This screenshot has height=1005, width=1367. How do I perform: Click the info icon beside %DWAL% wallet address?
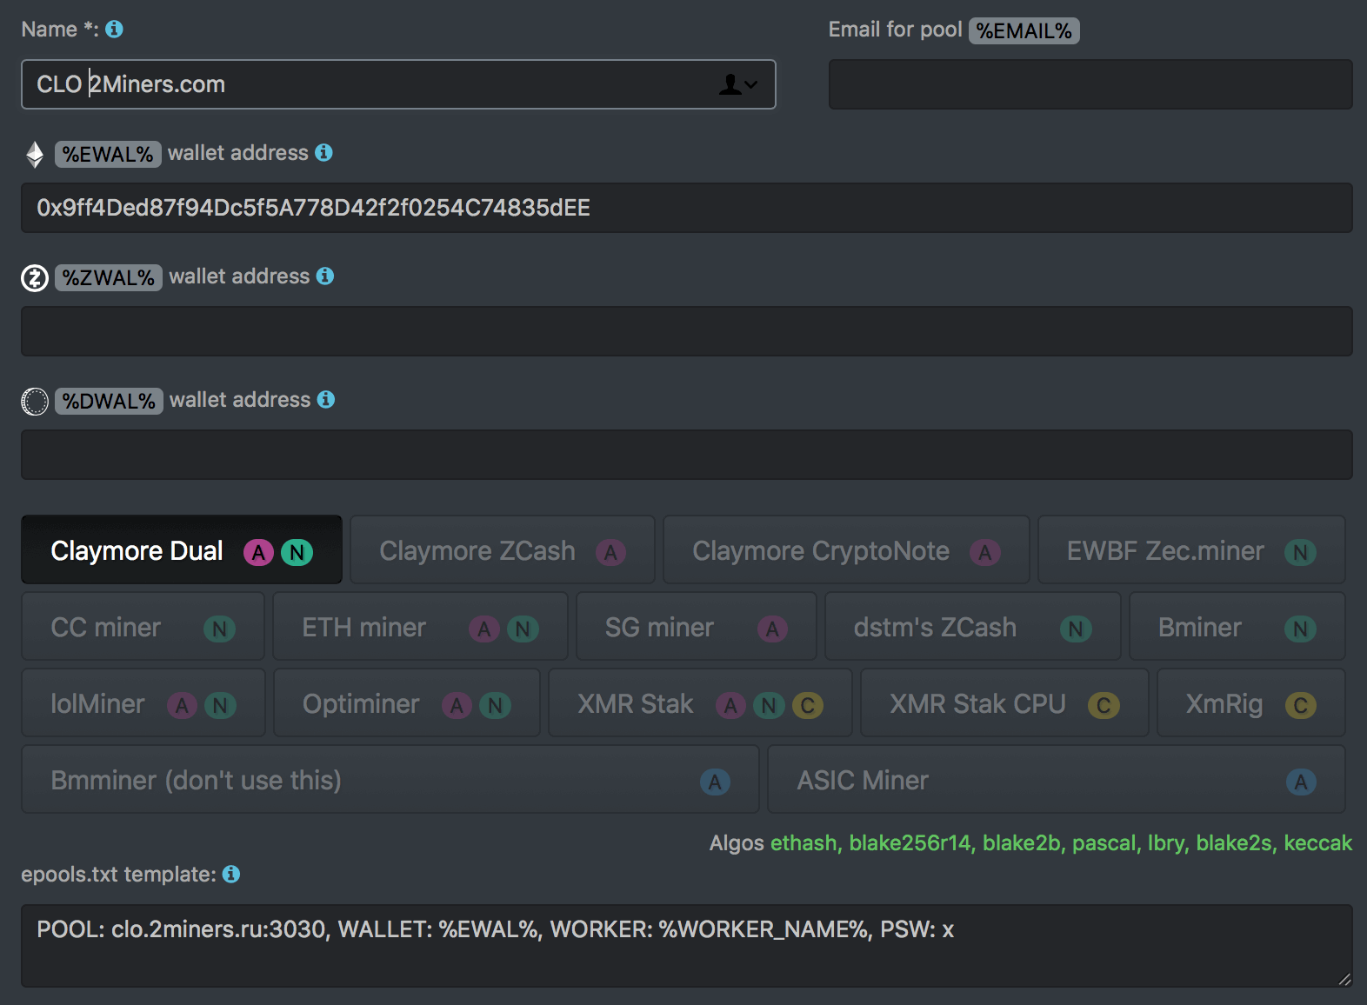tap(326, 400)
